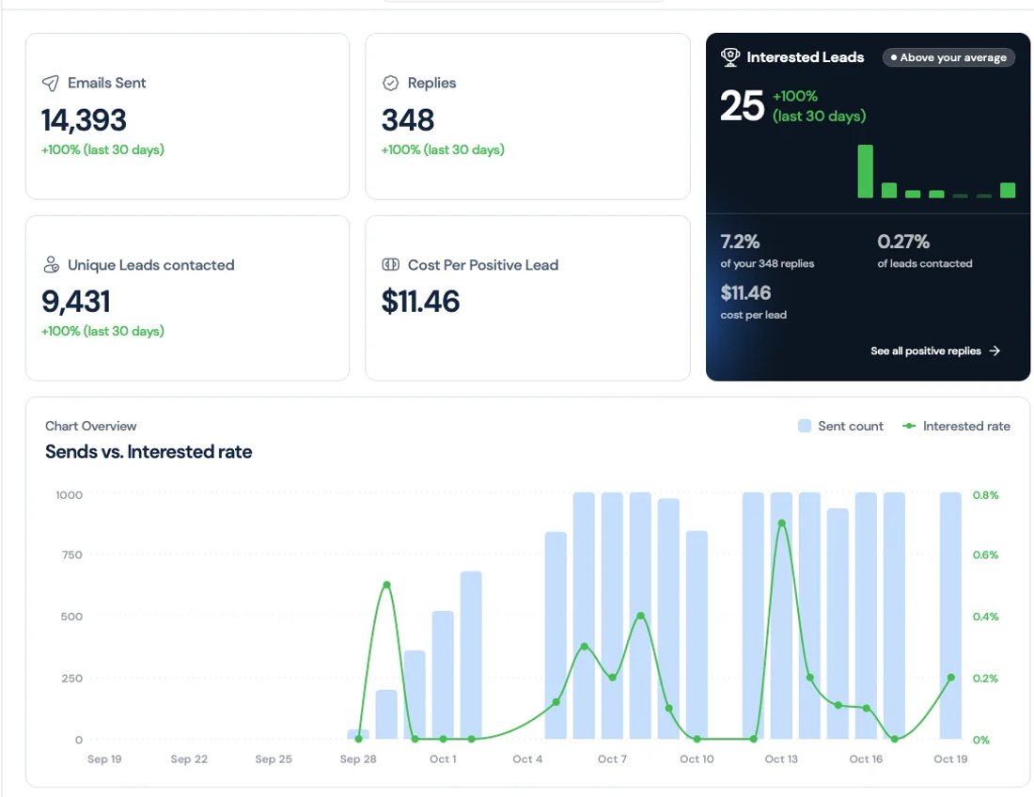Click the Interested rate legend label

pyautogui.click(x=966, y=426)
